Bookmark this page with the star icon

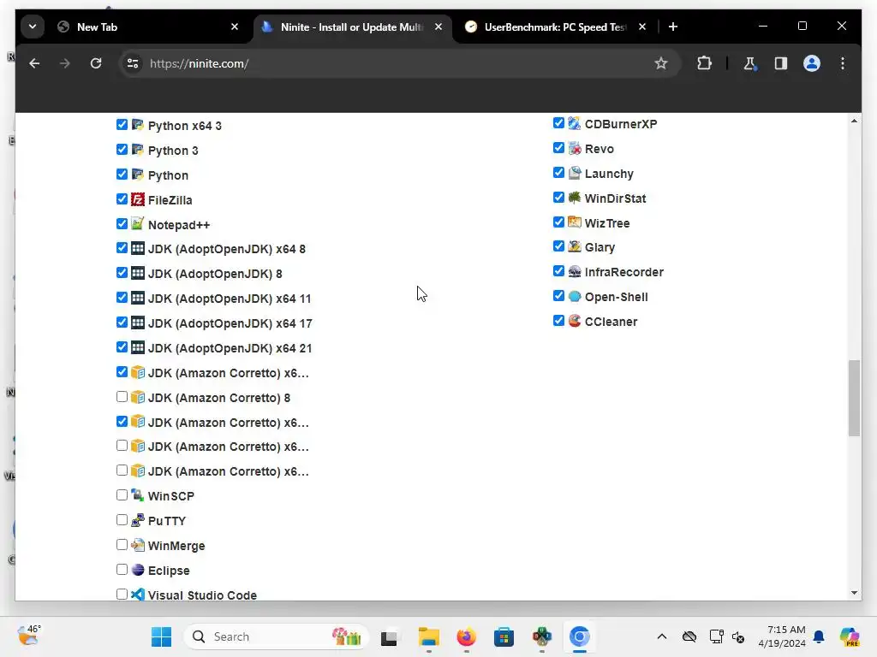661,63
